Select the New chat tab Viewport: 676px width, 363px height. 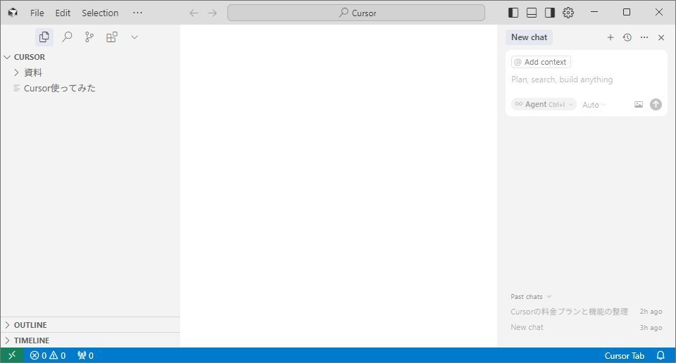tap(529, 37)
